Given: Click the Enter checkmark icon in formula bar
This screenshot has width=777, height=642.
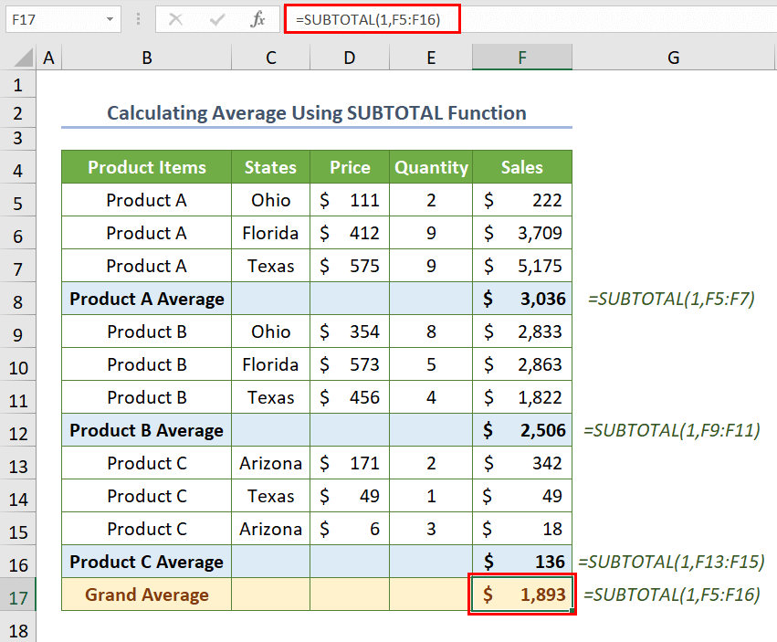Looking at the screenshot, I should tap(217, 19).
